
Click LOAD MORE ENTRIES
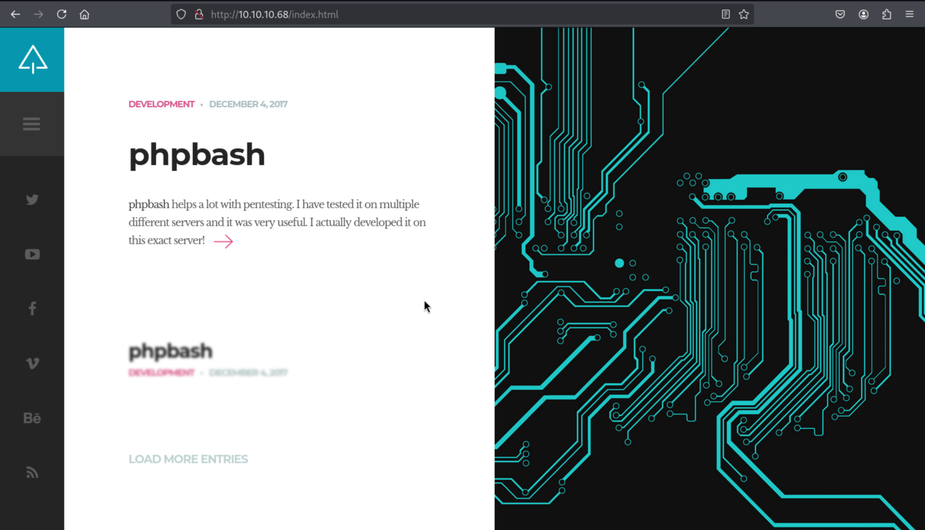point(188,459)
